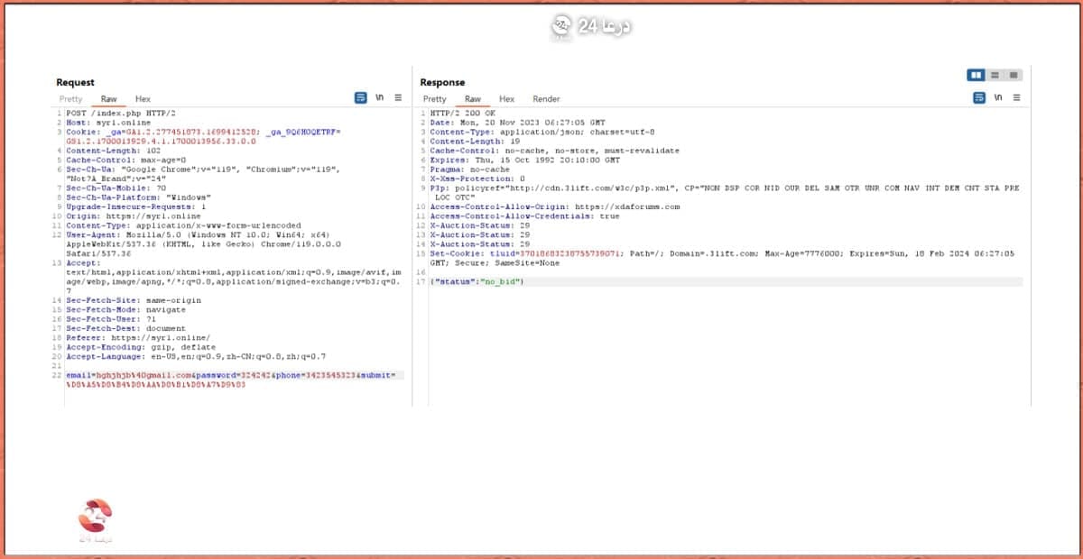
Task: Switch Request view to Raw tab
Action: [x=108, y=99]
